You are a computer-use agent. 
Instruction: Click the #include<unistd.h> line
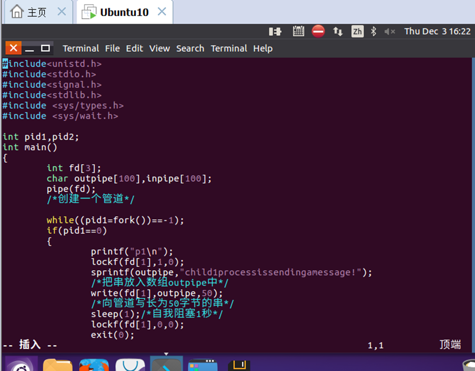tap(52, 64)
